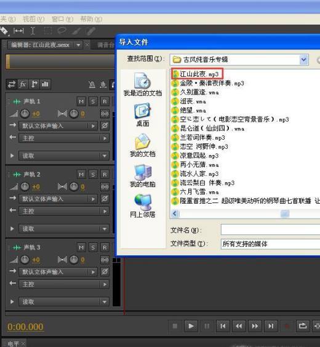Screen dimensions: 320x347
Task: Open 桌面 in the places bar
Action: [x=143, y=115]
